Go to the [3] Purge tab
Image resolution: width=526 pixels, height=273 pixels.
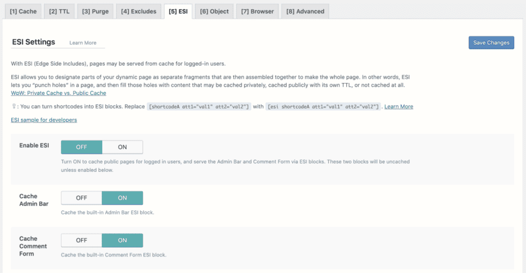click(x=95, y=11)
